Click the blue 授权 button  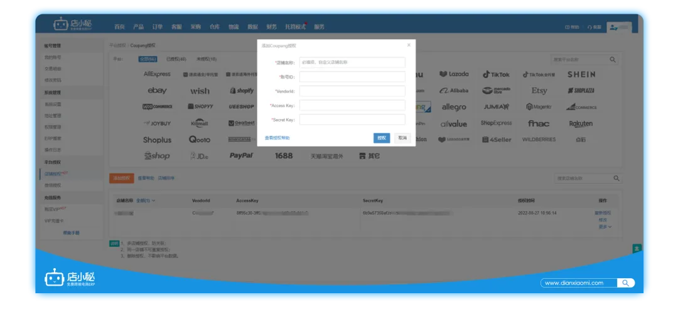382,138
